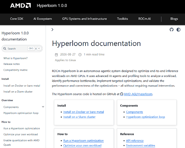Open sidebar Run a Hyperloom optimization

tap(21, 129)
